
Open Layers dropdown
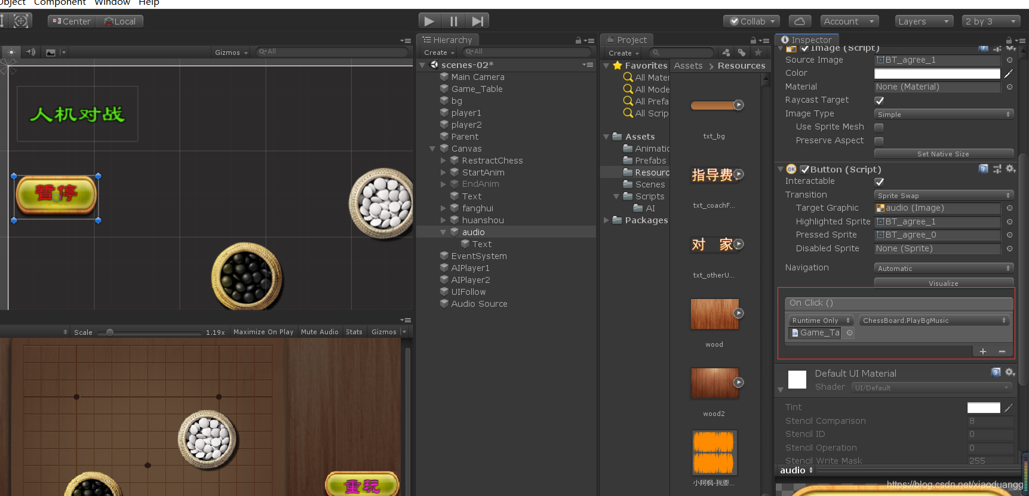(x=924, y=21)
